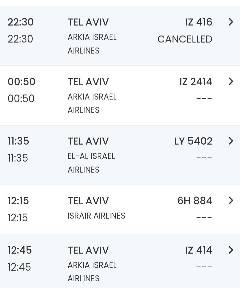Select Arkia Israel Airlines on the 00:50 flight
The image size is (240, 288).
(x=92, y=103)
